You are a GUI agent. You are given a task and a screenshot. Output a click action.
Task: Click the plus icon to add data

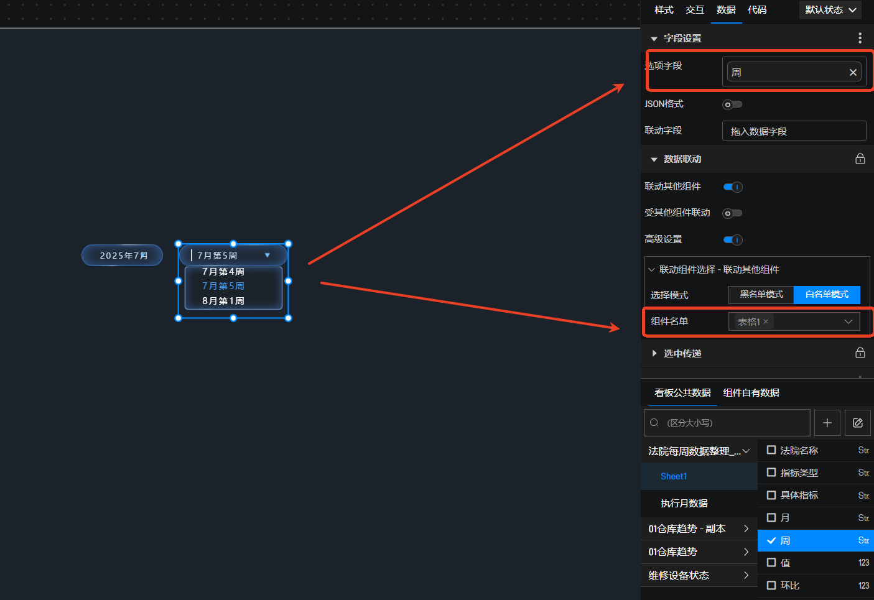(x=827, y=423)
